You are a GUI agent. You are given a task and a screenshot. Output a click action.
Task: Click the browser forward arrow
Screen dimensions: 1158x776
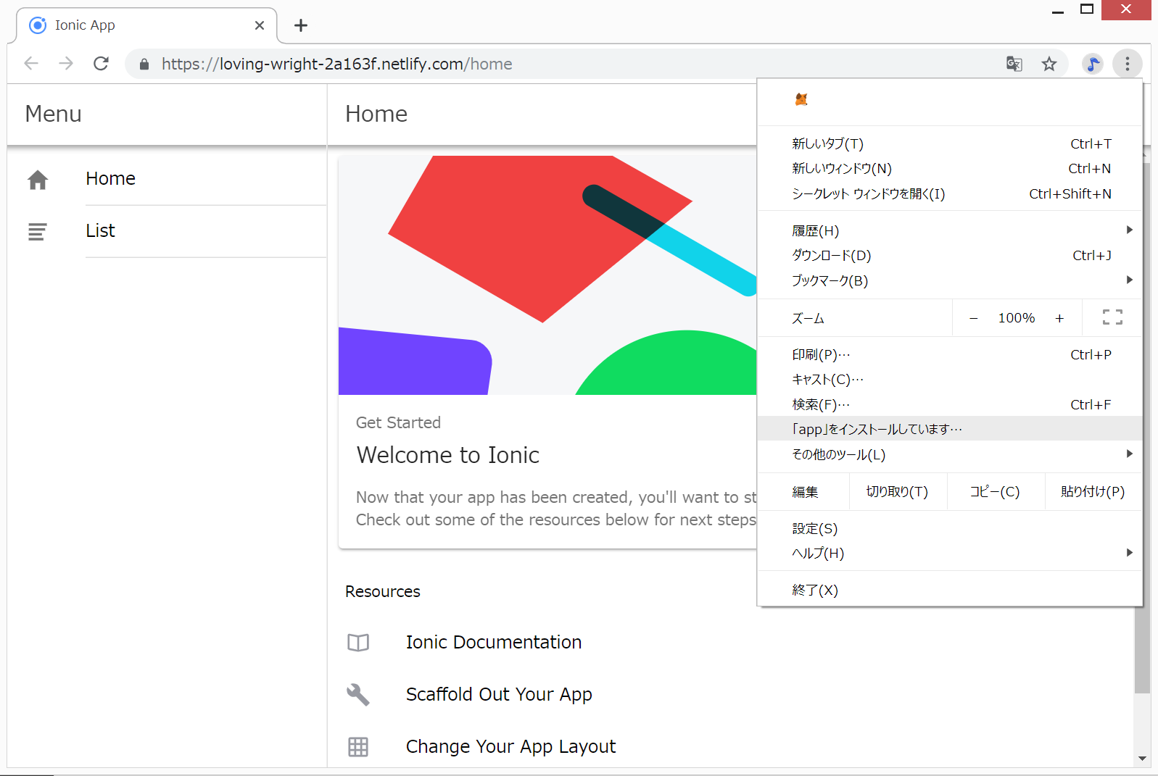click(66, 64)
